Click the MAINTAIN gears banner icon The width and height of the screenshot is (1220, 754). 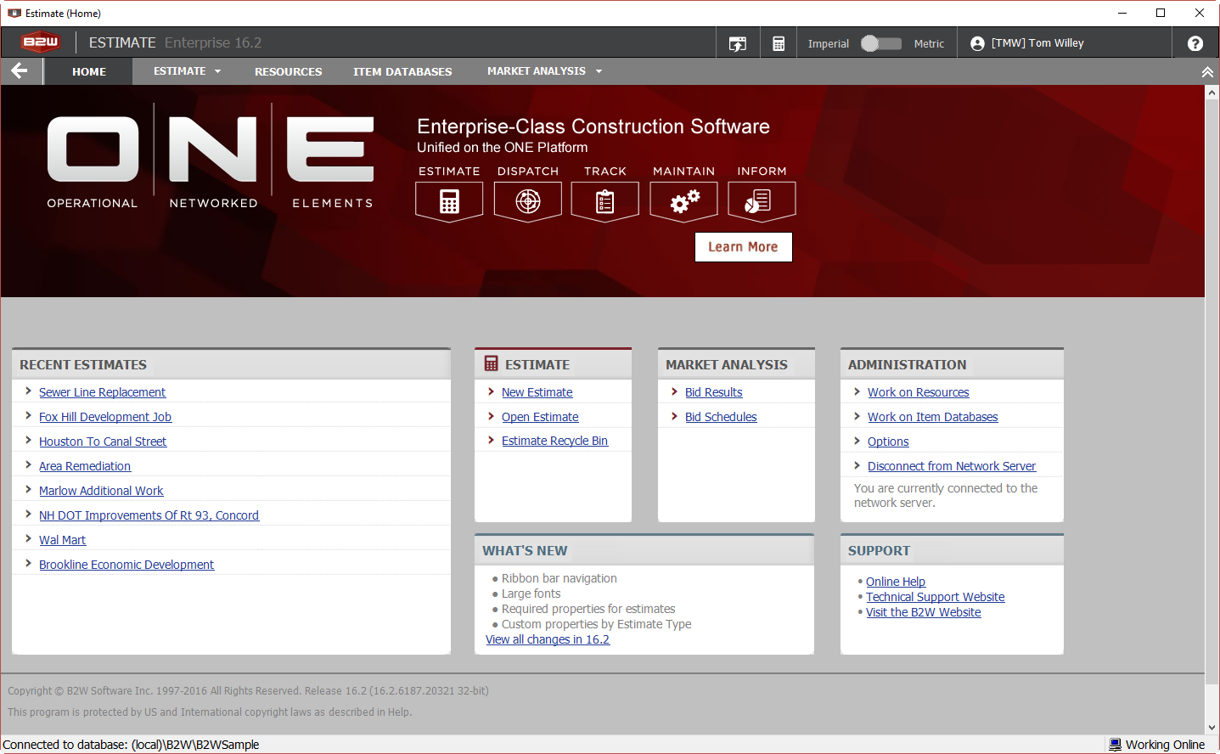[x=684, y=201]
